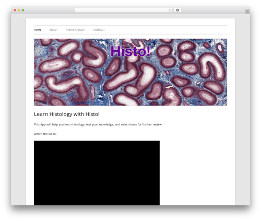Click the round toolbar icon beside the address bar
This screenshot has height=221, width=261.
(x=177, y=10)
